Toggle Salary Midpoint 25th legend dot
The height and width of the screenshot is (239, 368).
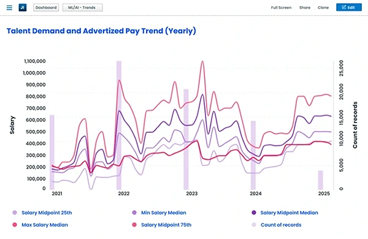pyautogui.click(x=15, y=213)
